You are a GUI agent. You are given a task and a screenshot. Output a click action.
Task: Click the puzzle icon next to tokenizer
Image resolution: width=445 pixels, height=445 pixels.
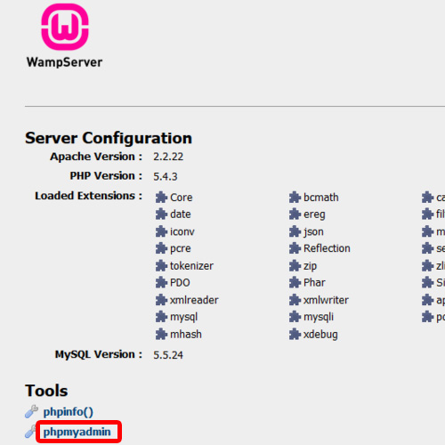pyautogui.click(x=161, y=266)
